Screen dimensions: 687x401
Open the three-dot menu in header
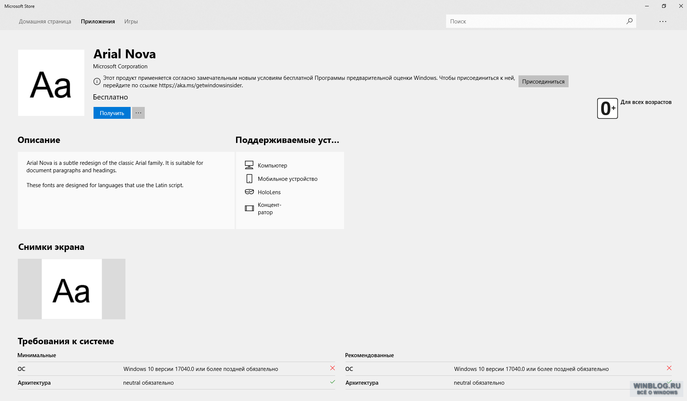pos(663,22)
